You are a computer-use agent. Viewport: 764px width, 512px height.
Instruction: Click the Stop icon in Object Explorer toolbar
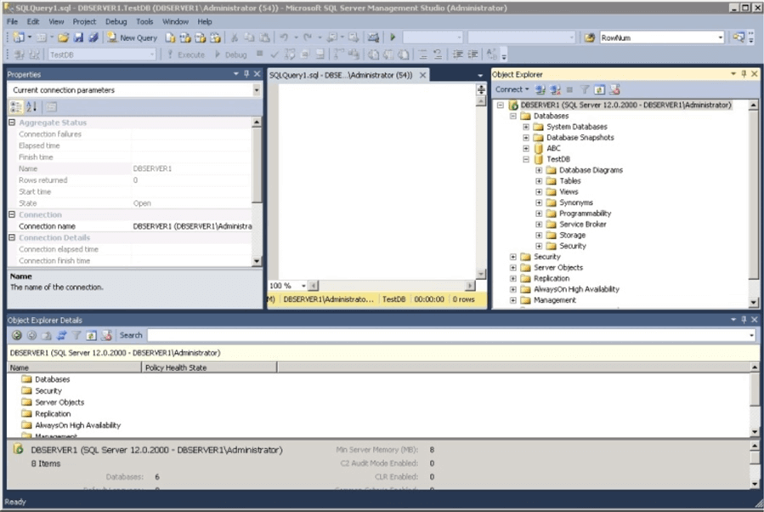tap(569, 89)
